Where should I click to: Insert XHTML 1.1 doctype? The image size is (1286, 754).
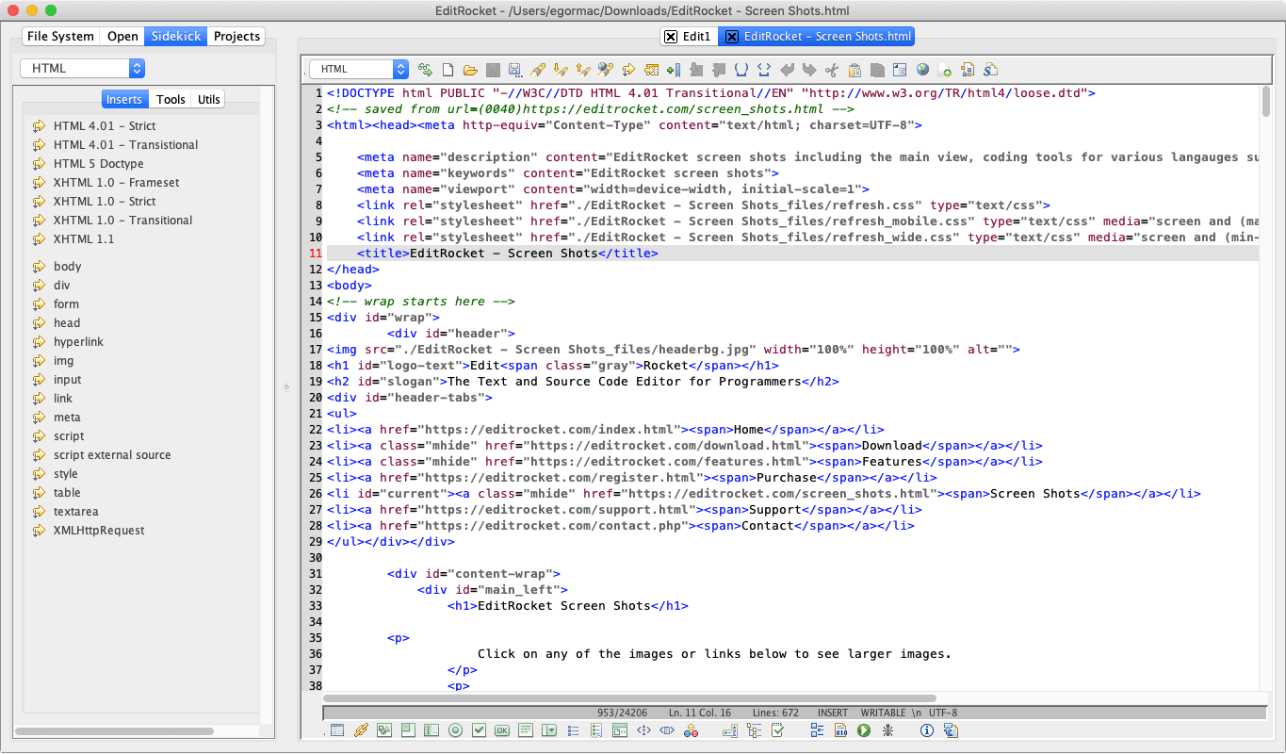[84, 238]
